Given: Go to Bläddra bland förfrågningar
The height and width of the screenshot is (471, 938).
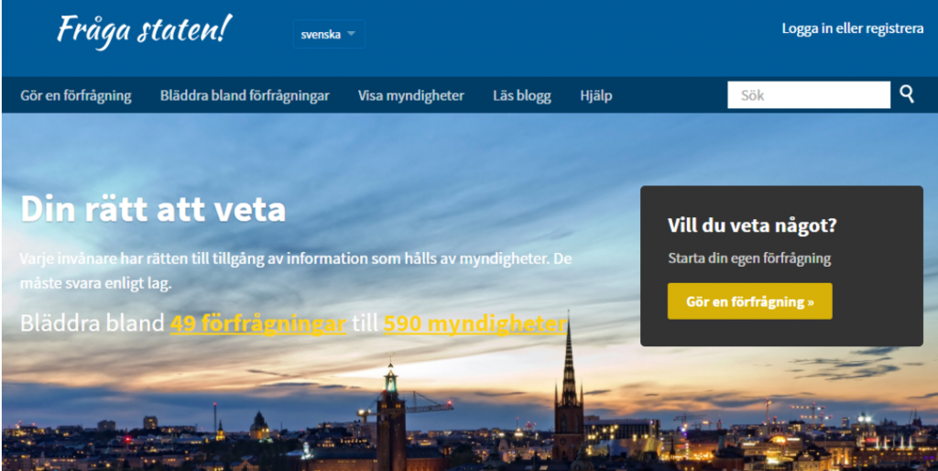Looking at the screenshot, I should point(245,95).
